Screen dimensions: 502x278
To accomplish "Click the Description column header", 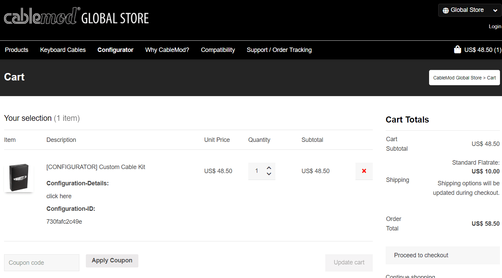I will [x=61, y=140].
